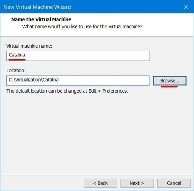Focus the Virtual machine name field
The width and height of the screenshot is (194, 191).
click(78, 56)
